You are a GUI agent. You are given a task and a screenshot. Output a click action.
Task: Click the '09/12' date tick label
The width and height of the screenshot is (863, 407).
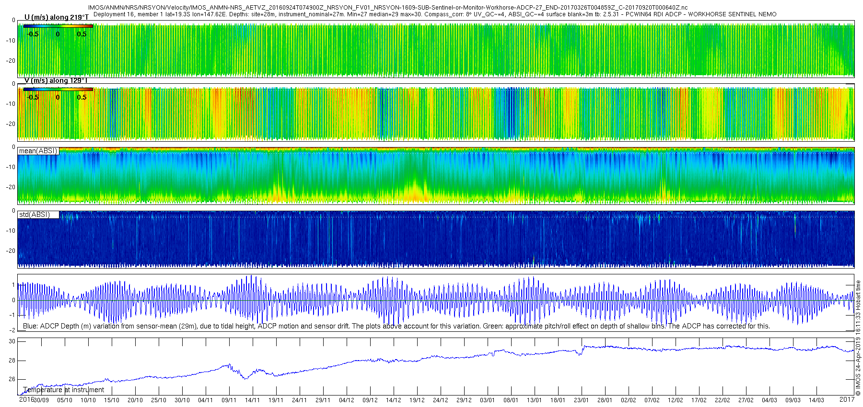coord(370,400)
